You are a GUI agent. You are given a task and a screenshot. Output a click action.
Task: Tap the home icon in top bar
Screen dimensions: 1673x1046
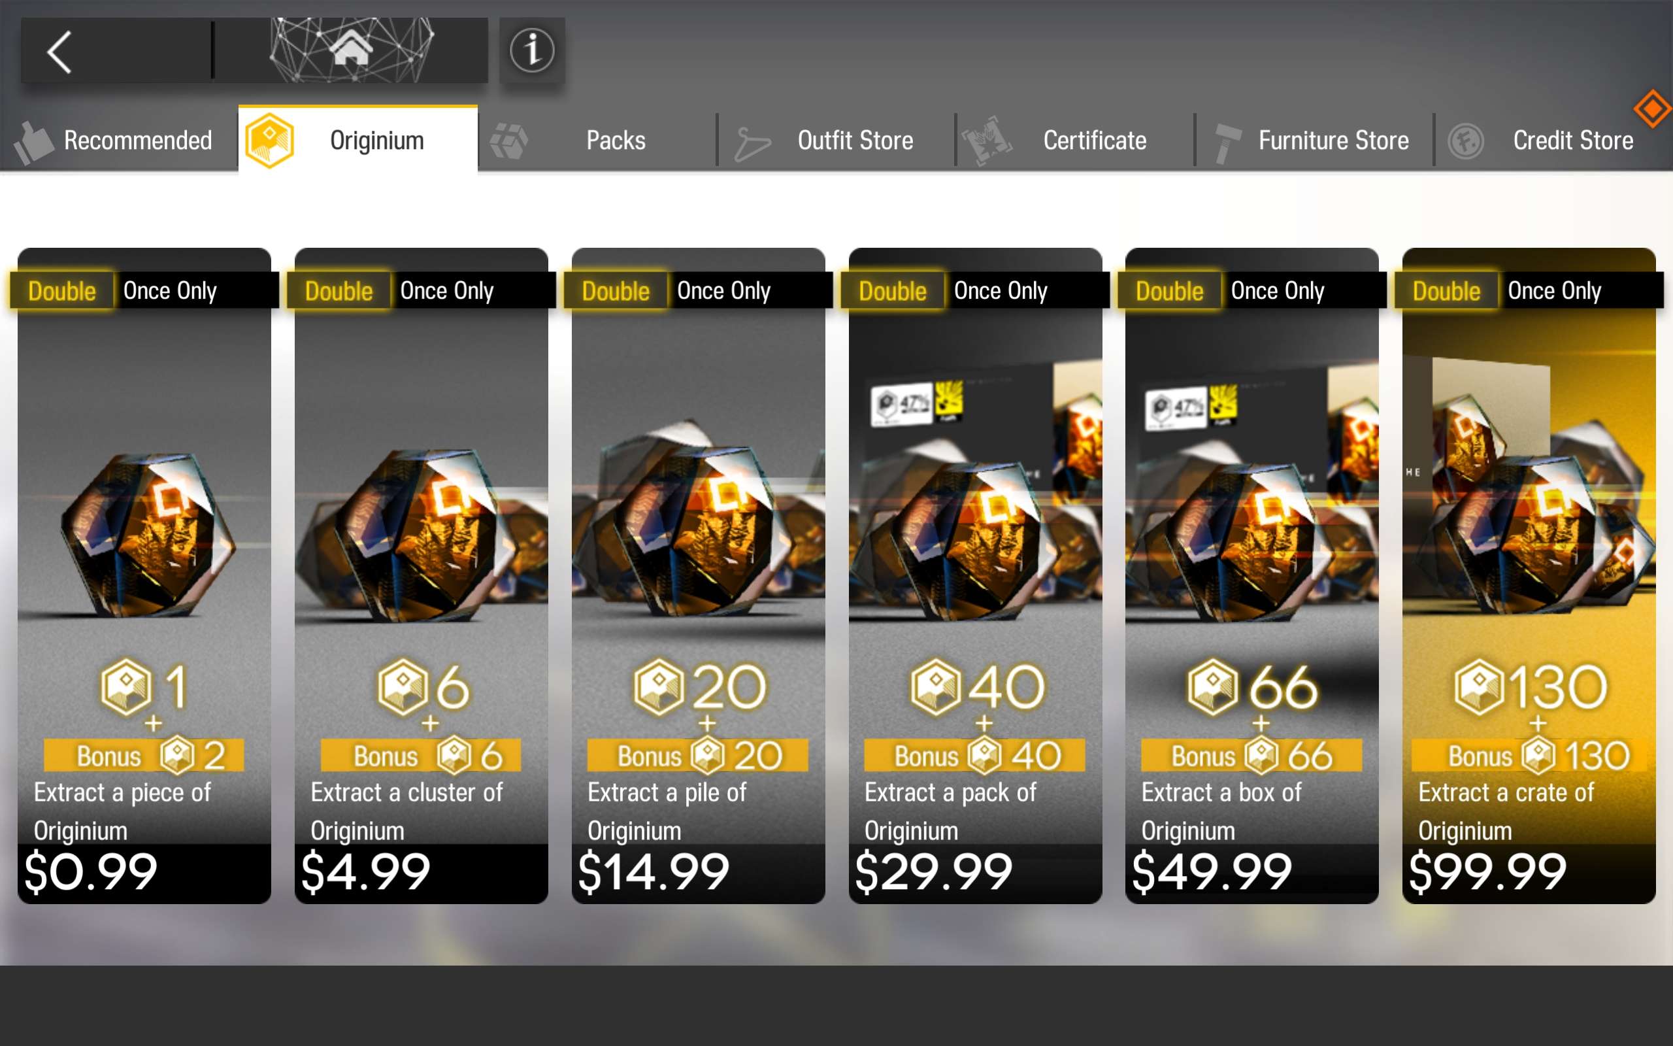click(x=350, y=50)
